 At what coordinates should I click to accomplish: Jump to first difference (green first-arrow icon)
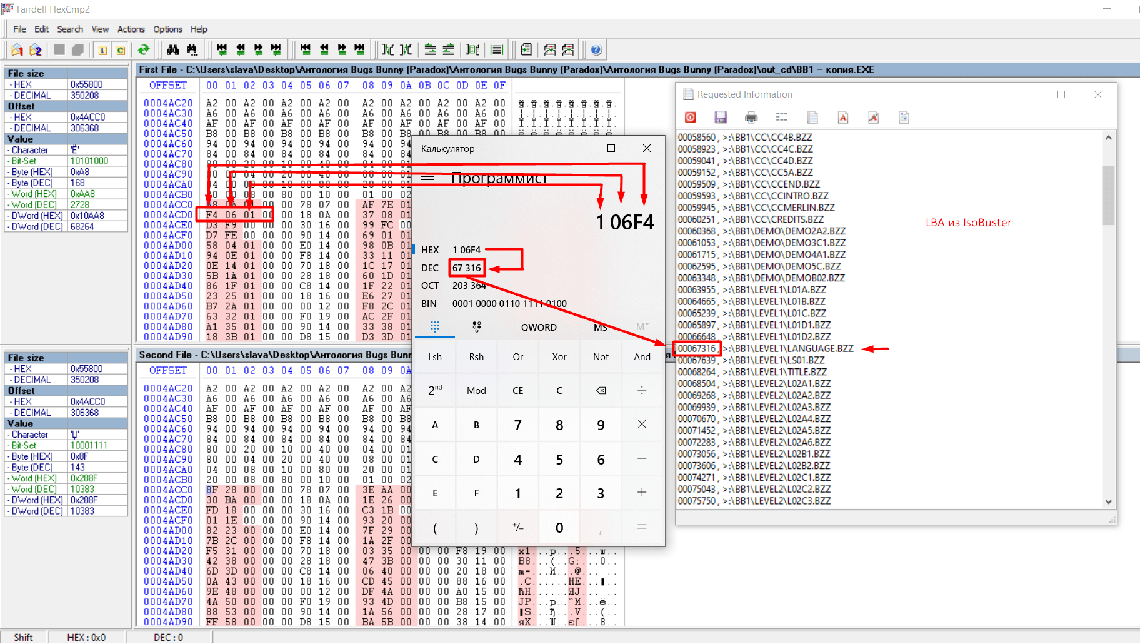pos(222,49)
